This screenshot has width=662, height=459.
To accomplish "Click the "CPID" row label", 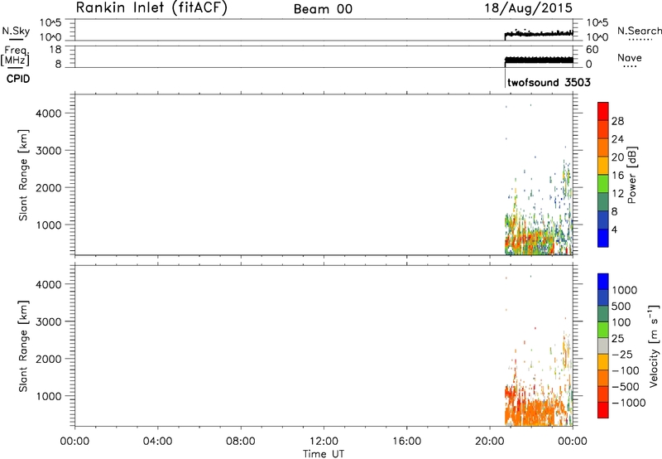I will 18,79.
